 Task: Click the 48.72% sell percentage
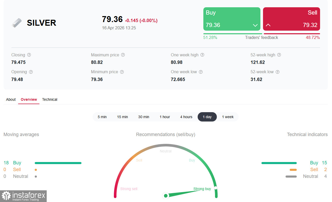pos(313,38)
